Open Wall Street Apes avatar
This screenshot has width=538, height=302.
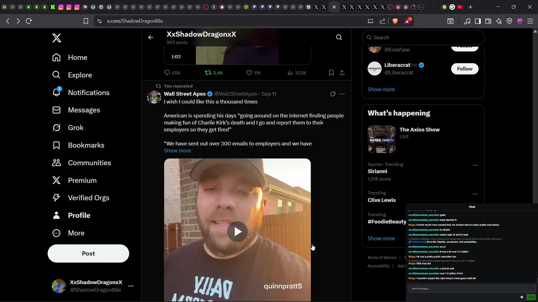coord(154,97)
